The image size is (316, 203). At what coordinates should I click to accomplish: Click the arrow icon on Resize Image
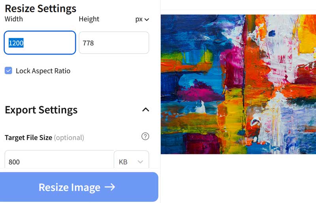pyautogui.click(x=110, y=187)
